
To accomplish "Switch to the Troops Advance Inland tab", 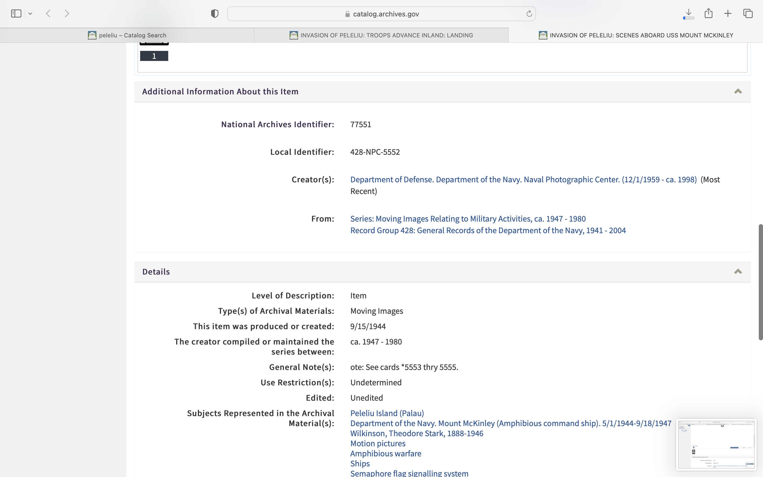I will pos(381,35).
